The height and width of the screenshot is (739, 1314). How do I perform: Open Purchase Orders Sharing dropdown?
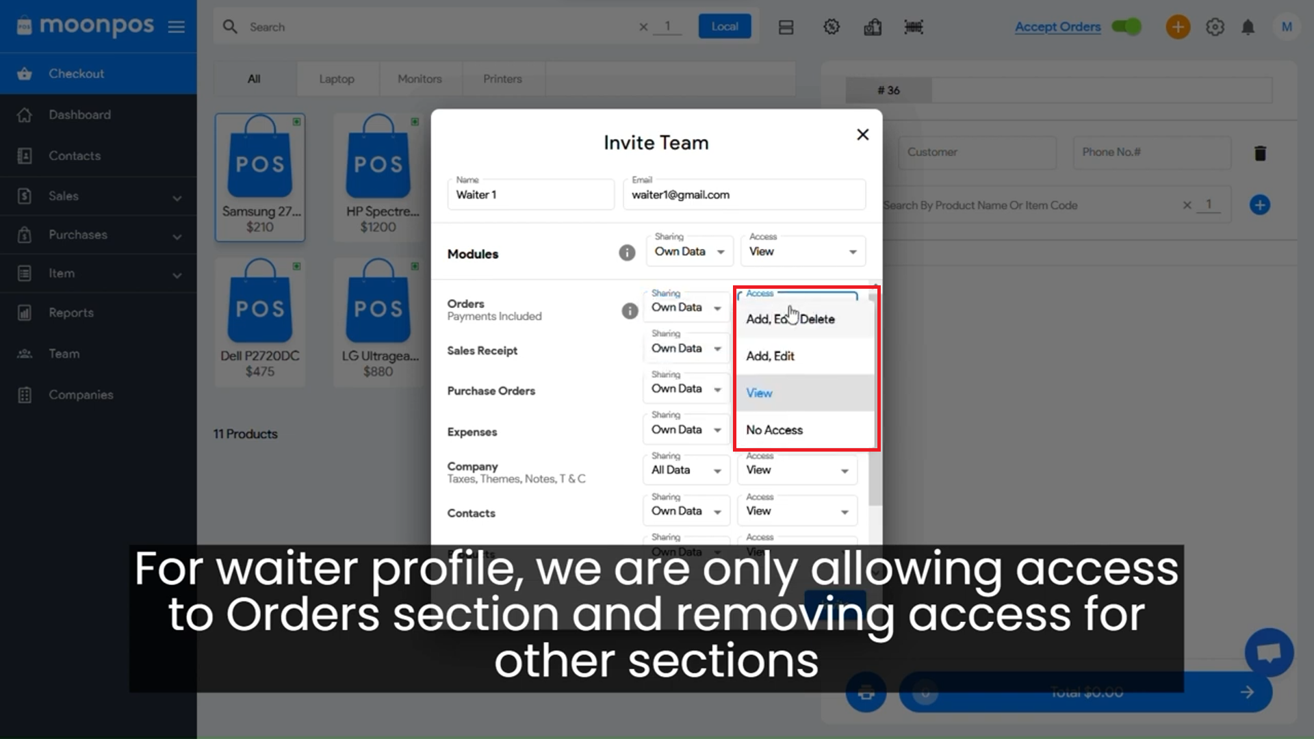[686, 389]
